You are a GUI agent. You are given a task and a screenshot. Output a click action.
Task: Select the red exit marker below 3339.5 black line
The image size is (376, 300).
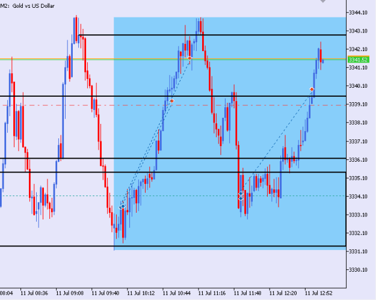pos(171,101)
